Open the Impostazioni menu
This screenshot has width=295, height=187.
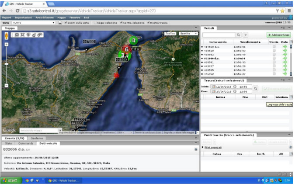23,17
